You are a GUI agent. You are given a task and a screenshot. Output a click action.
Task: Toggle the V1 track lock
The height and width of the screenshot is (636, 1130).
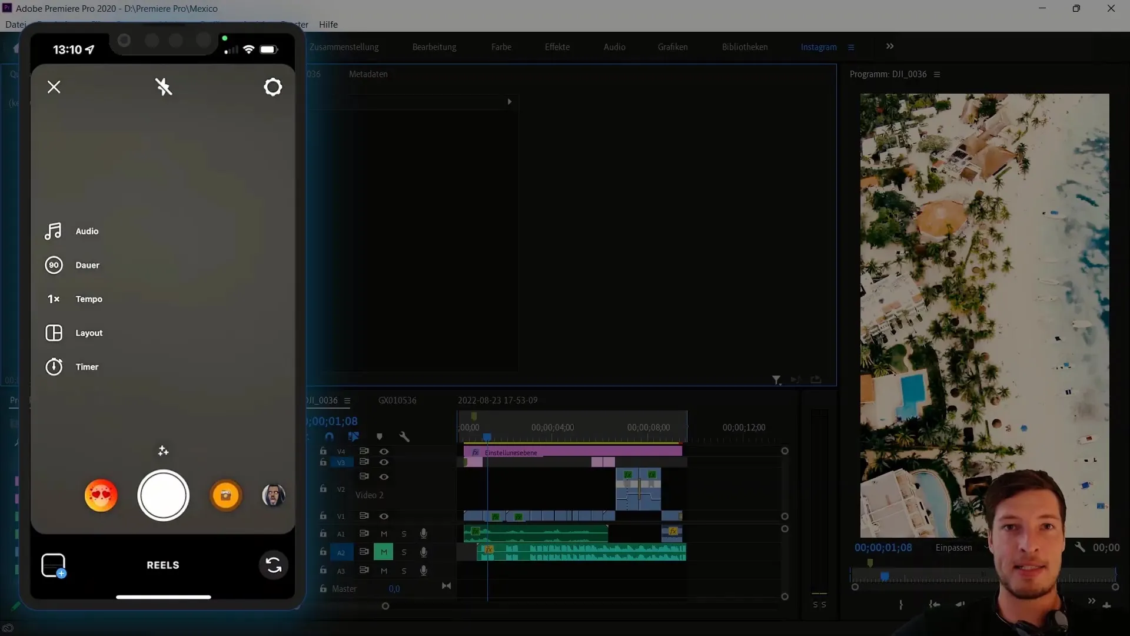tap(323, 516)
